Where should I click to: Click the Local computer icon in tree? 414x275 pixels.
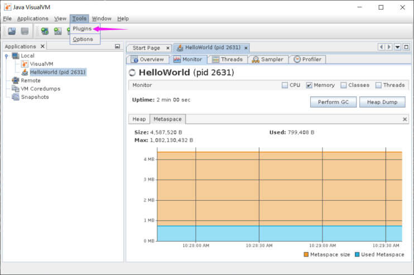pos(16,56)
